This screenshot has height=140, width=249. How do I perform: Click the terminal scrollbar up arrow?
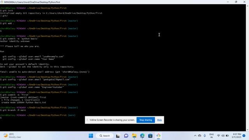tap(247, 6)
